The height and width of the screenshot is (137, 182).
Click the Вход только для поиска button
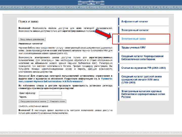point(32,39)
